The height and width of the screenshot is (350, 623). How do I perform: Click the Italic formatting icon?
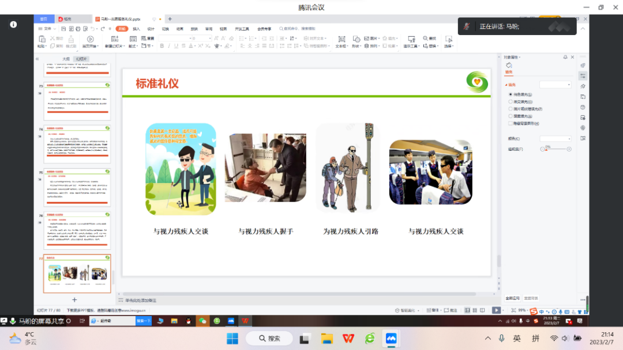[x=169, y=46]
